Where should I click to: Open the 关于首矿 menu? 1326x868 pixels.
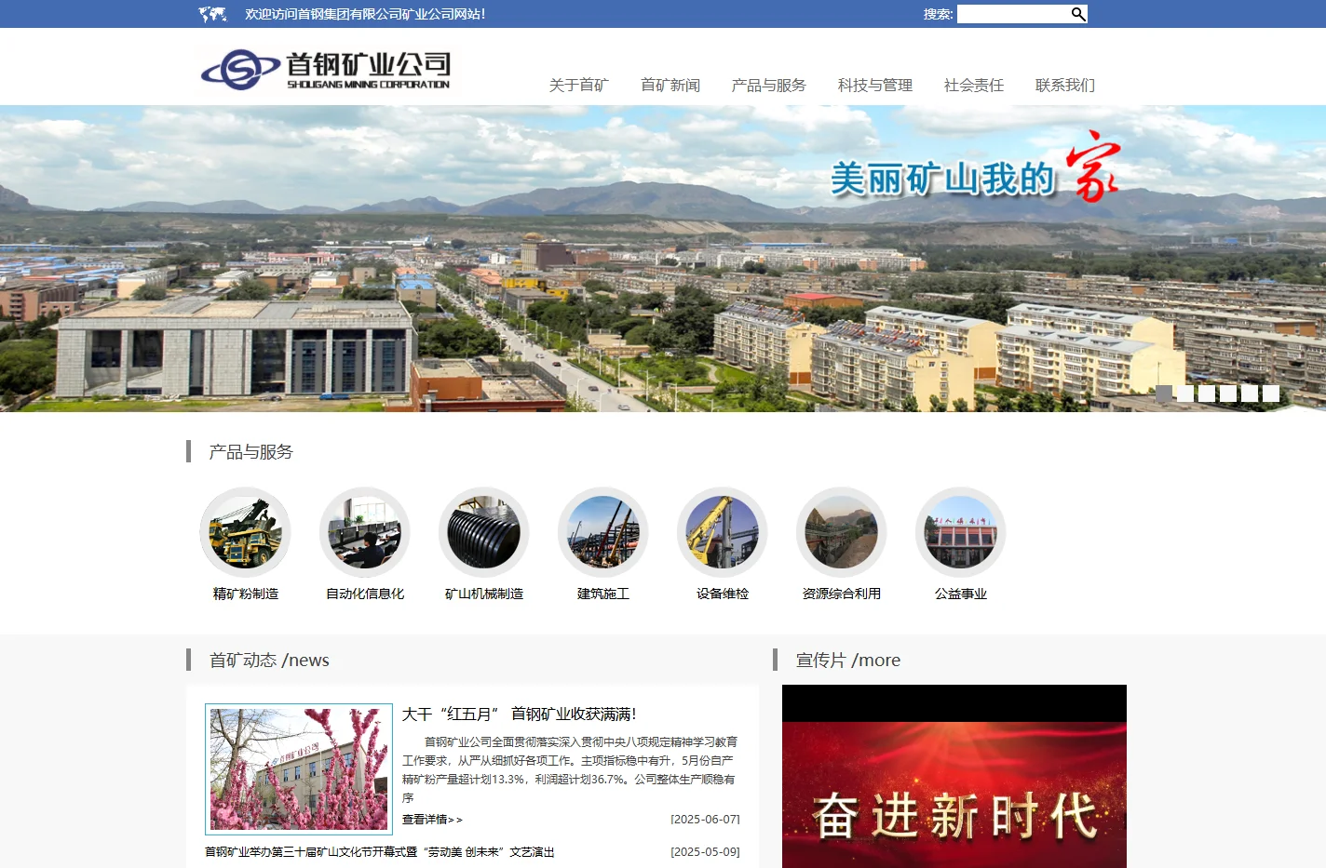(578, 85)
